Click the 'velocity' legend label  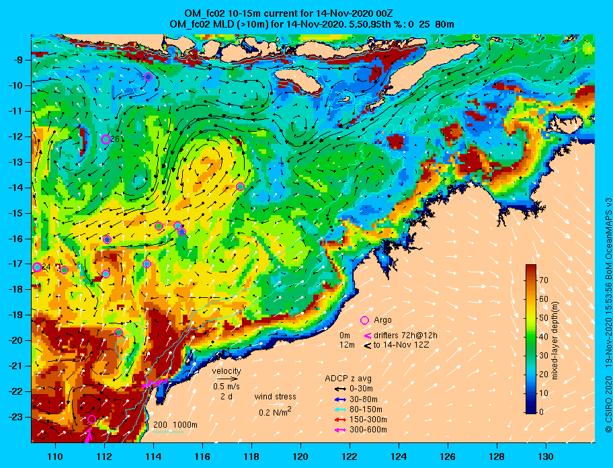[227, 370]
